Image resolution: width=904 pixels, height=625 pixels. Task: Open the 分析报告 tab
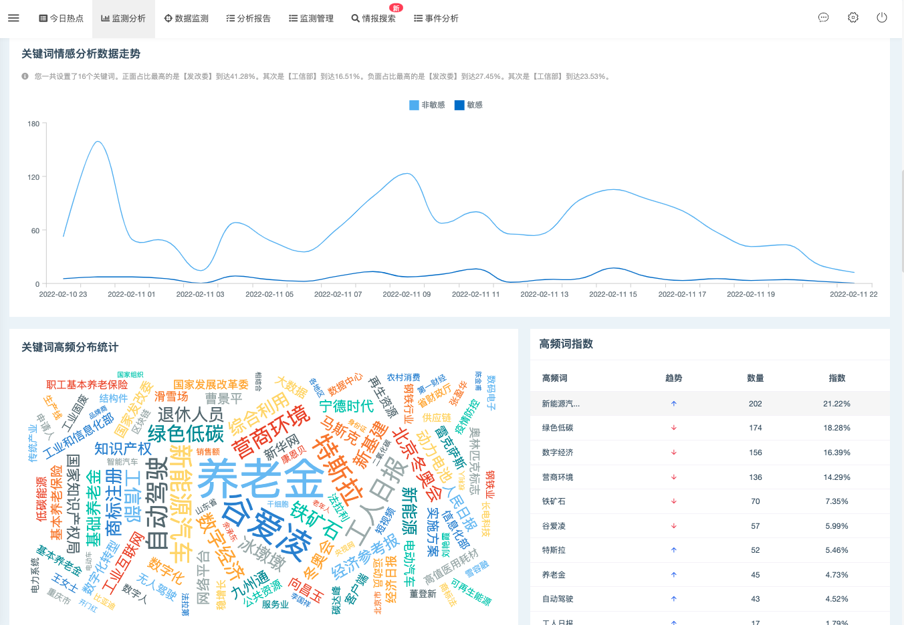pos(249,18)
